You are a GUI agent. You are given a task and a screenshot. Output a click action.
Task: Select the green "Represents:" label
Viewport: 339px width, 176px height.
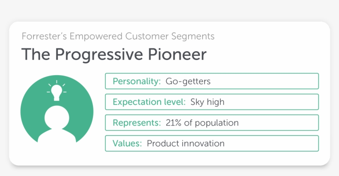coord(136,123)
